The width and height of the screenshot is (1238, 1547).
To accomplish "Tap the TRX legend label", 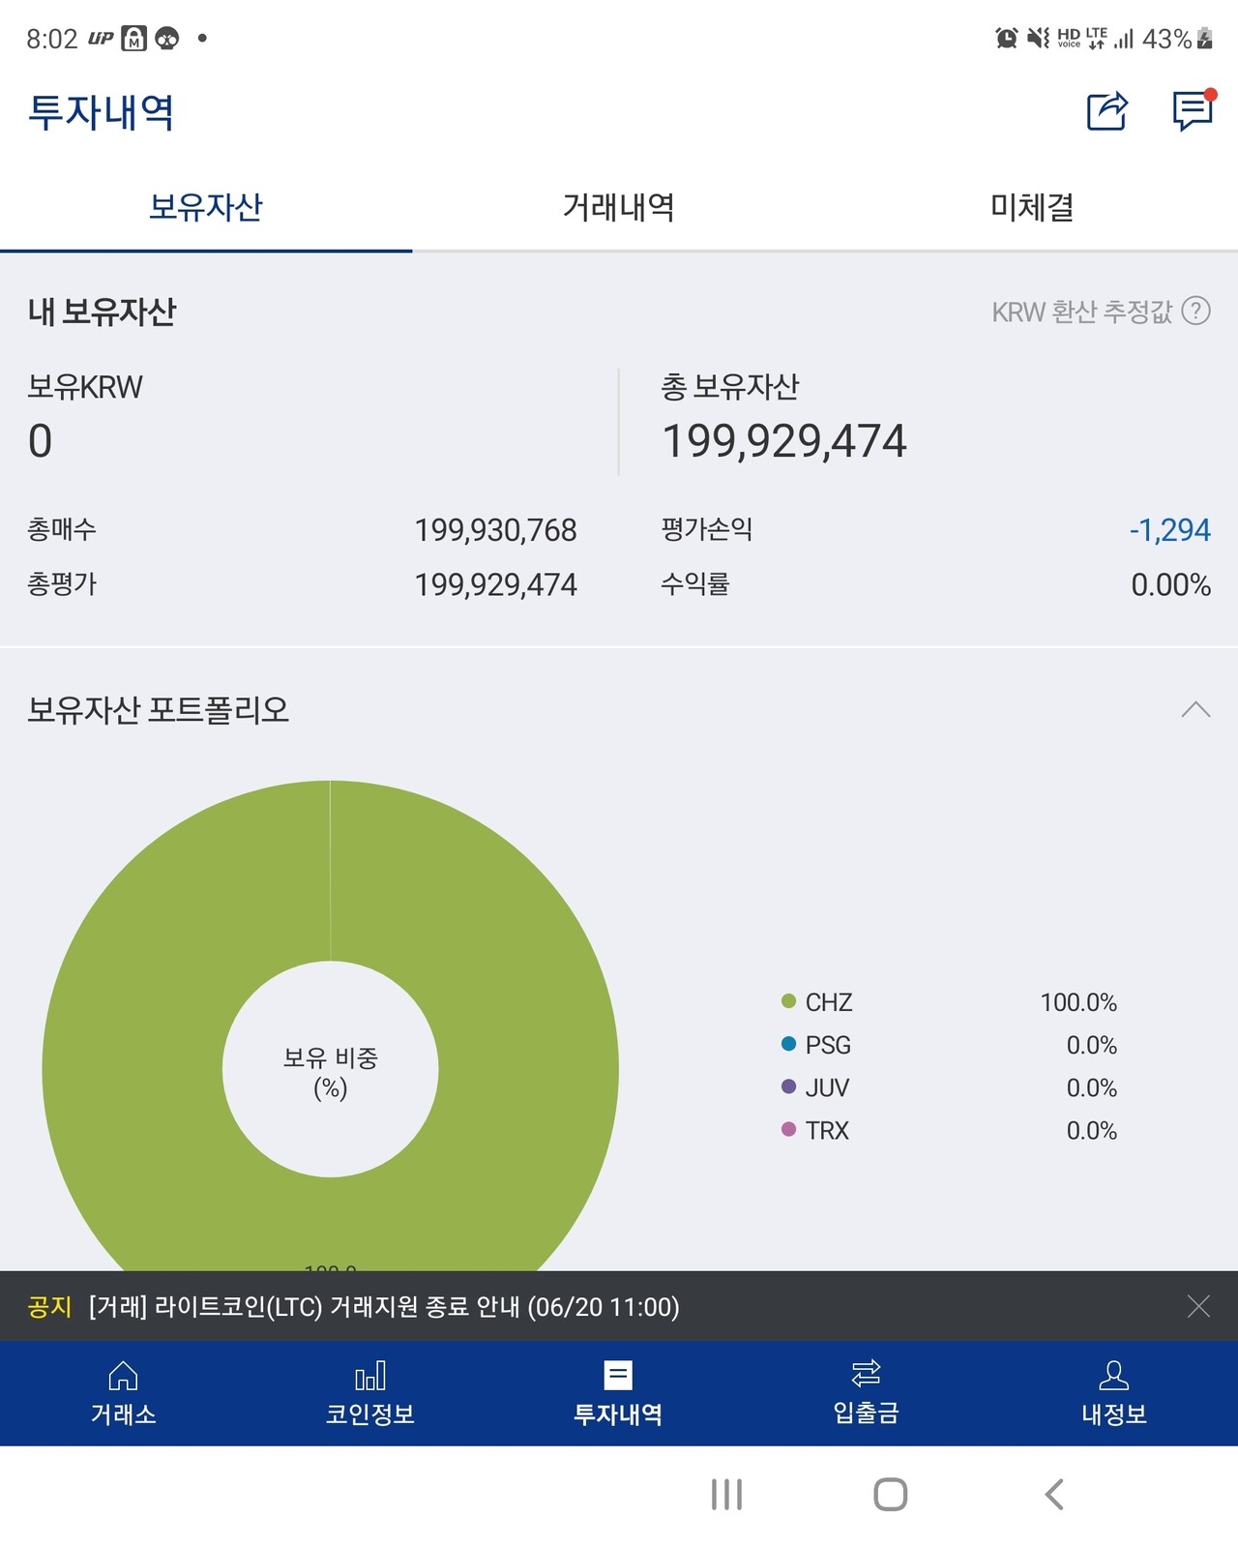I will coord(827,1130).
